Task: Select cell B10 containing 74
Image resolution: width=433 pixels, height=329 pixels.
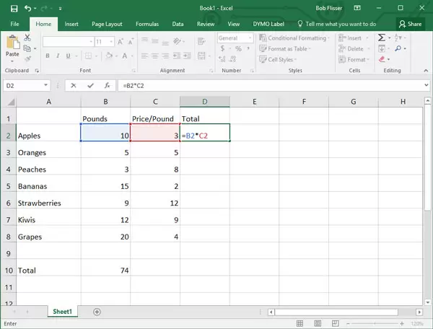Action: [105, 270]
